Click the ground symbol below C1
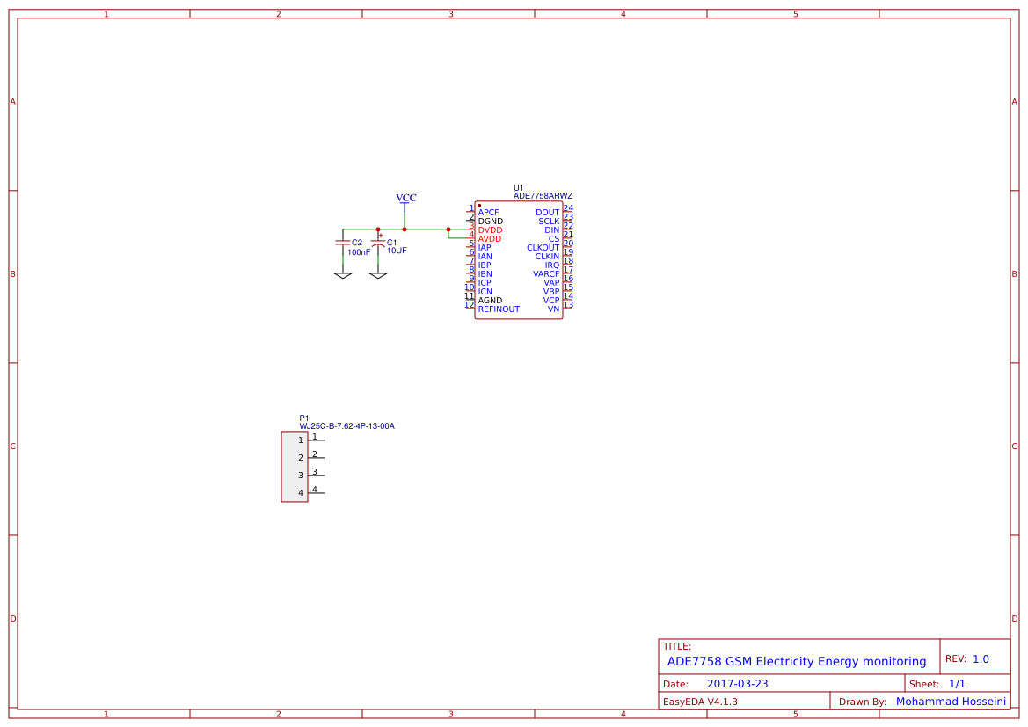Screen dimensions: 1028x727 [378, 275]
